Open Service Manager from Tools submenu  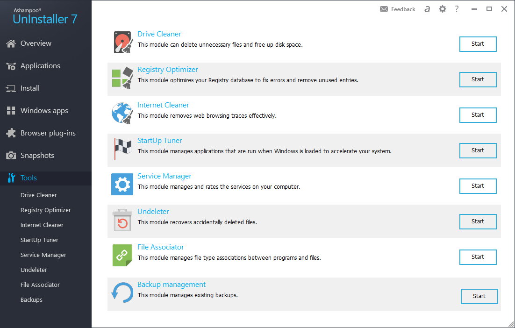pos(43,255)
